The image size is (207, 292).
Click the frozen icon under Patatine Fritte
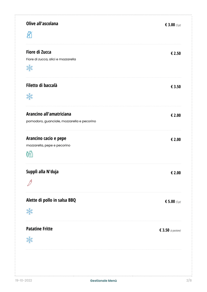pos(29,240)
